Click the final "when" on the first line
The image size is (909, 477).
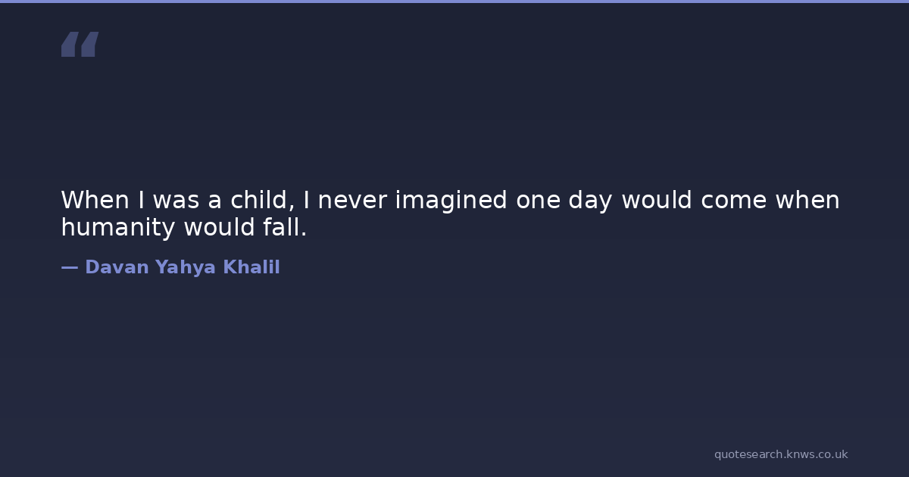click(x=807, y=201)
